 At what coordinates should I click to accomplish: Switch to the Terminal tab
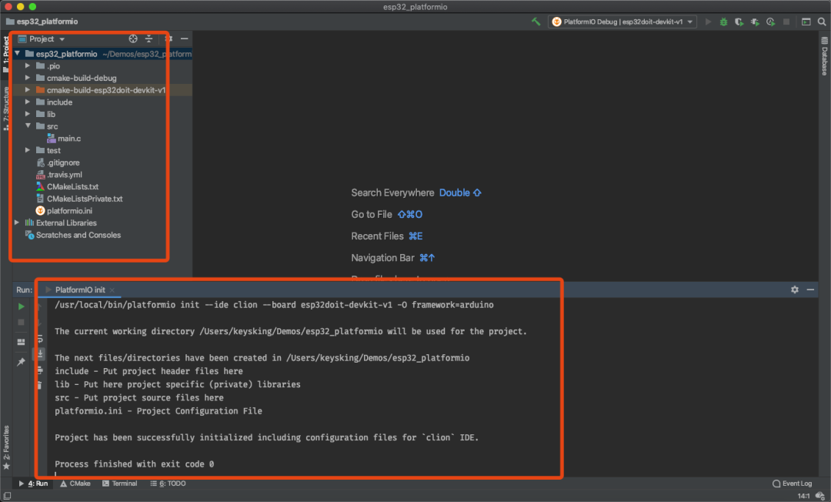tap(119, 484)
